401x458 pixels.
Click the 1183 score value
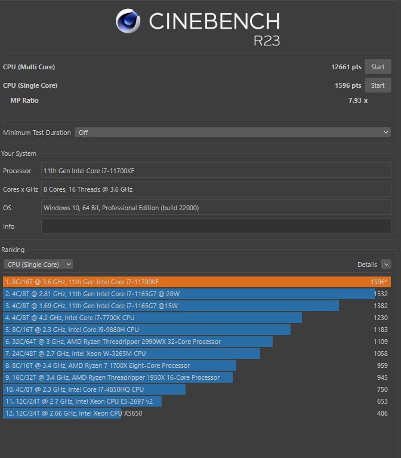(x=381, y=330)
